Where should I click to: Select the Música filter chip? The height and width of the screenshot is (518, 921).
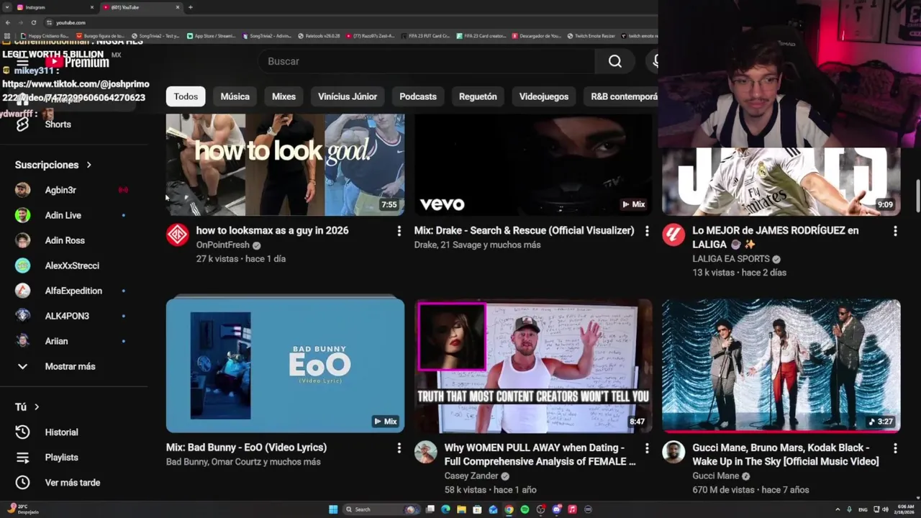click(235, 96)
